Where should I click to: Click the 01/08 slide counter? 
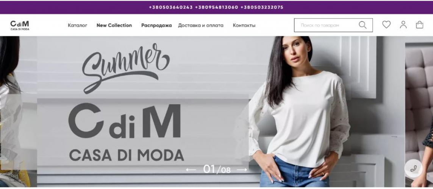[x=217, y=169]
